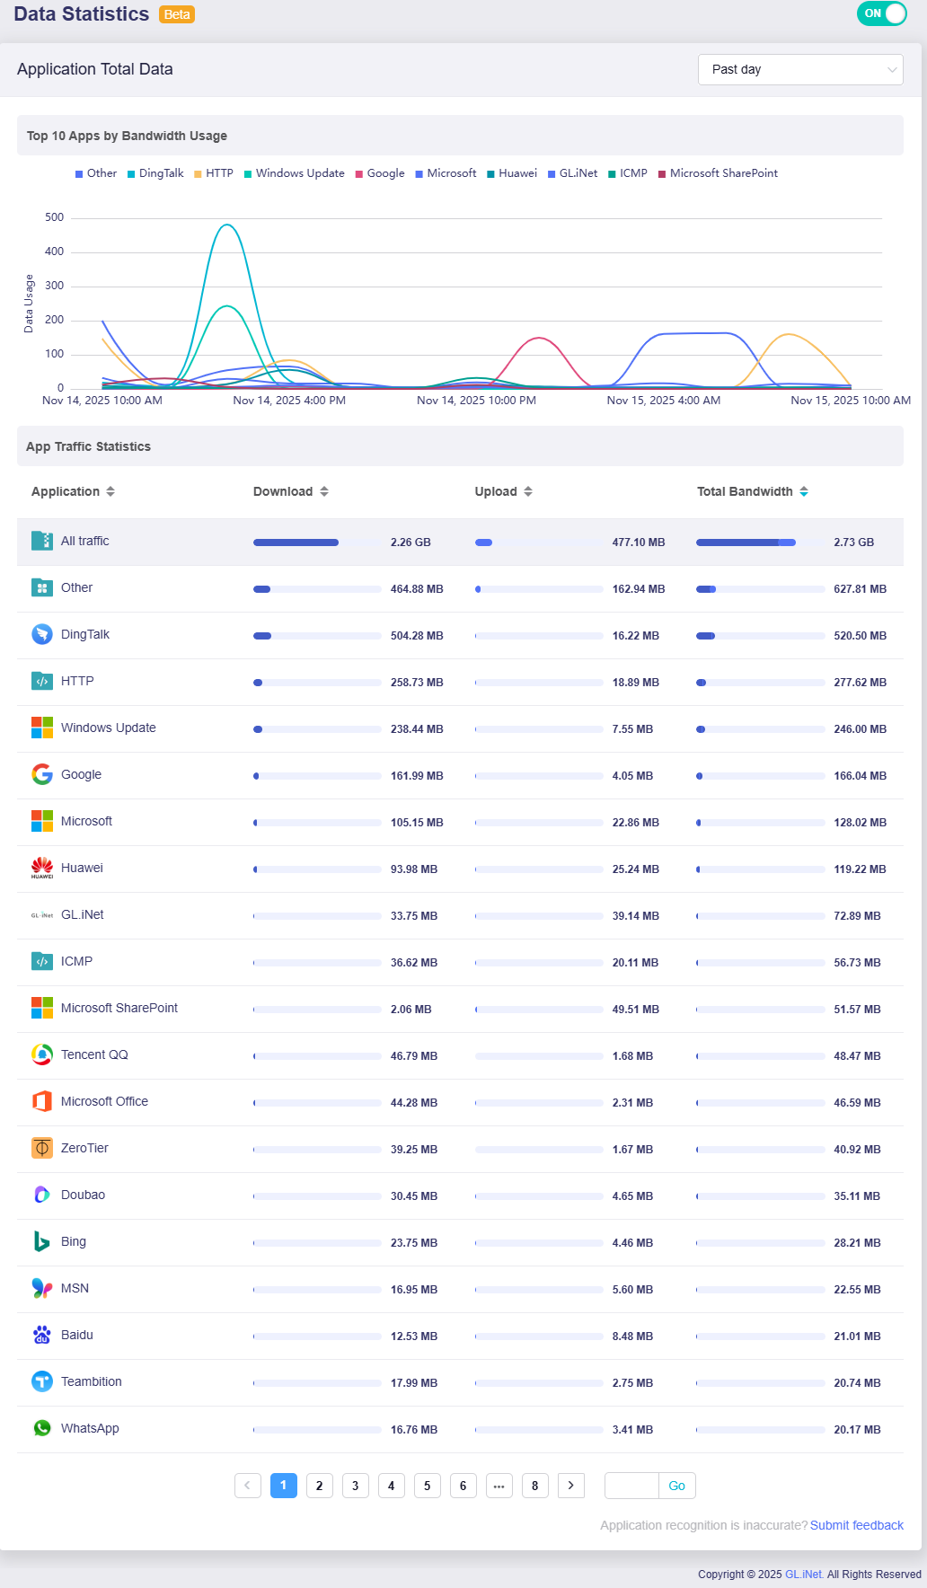Expand pagination ellipsis for more pages
This screenshot has width=927, height=1588.
click(499, 1486)
